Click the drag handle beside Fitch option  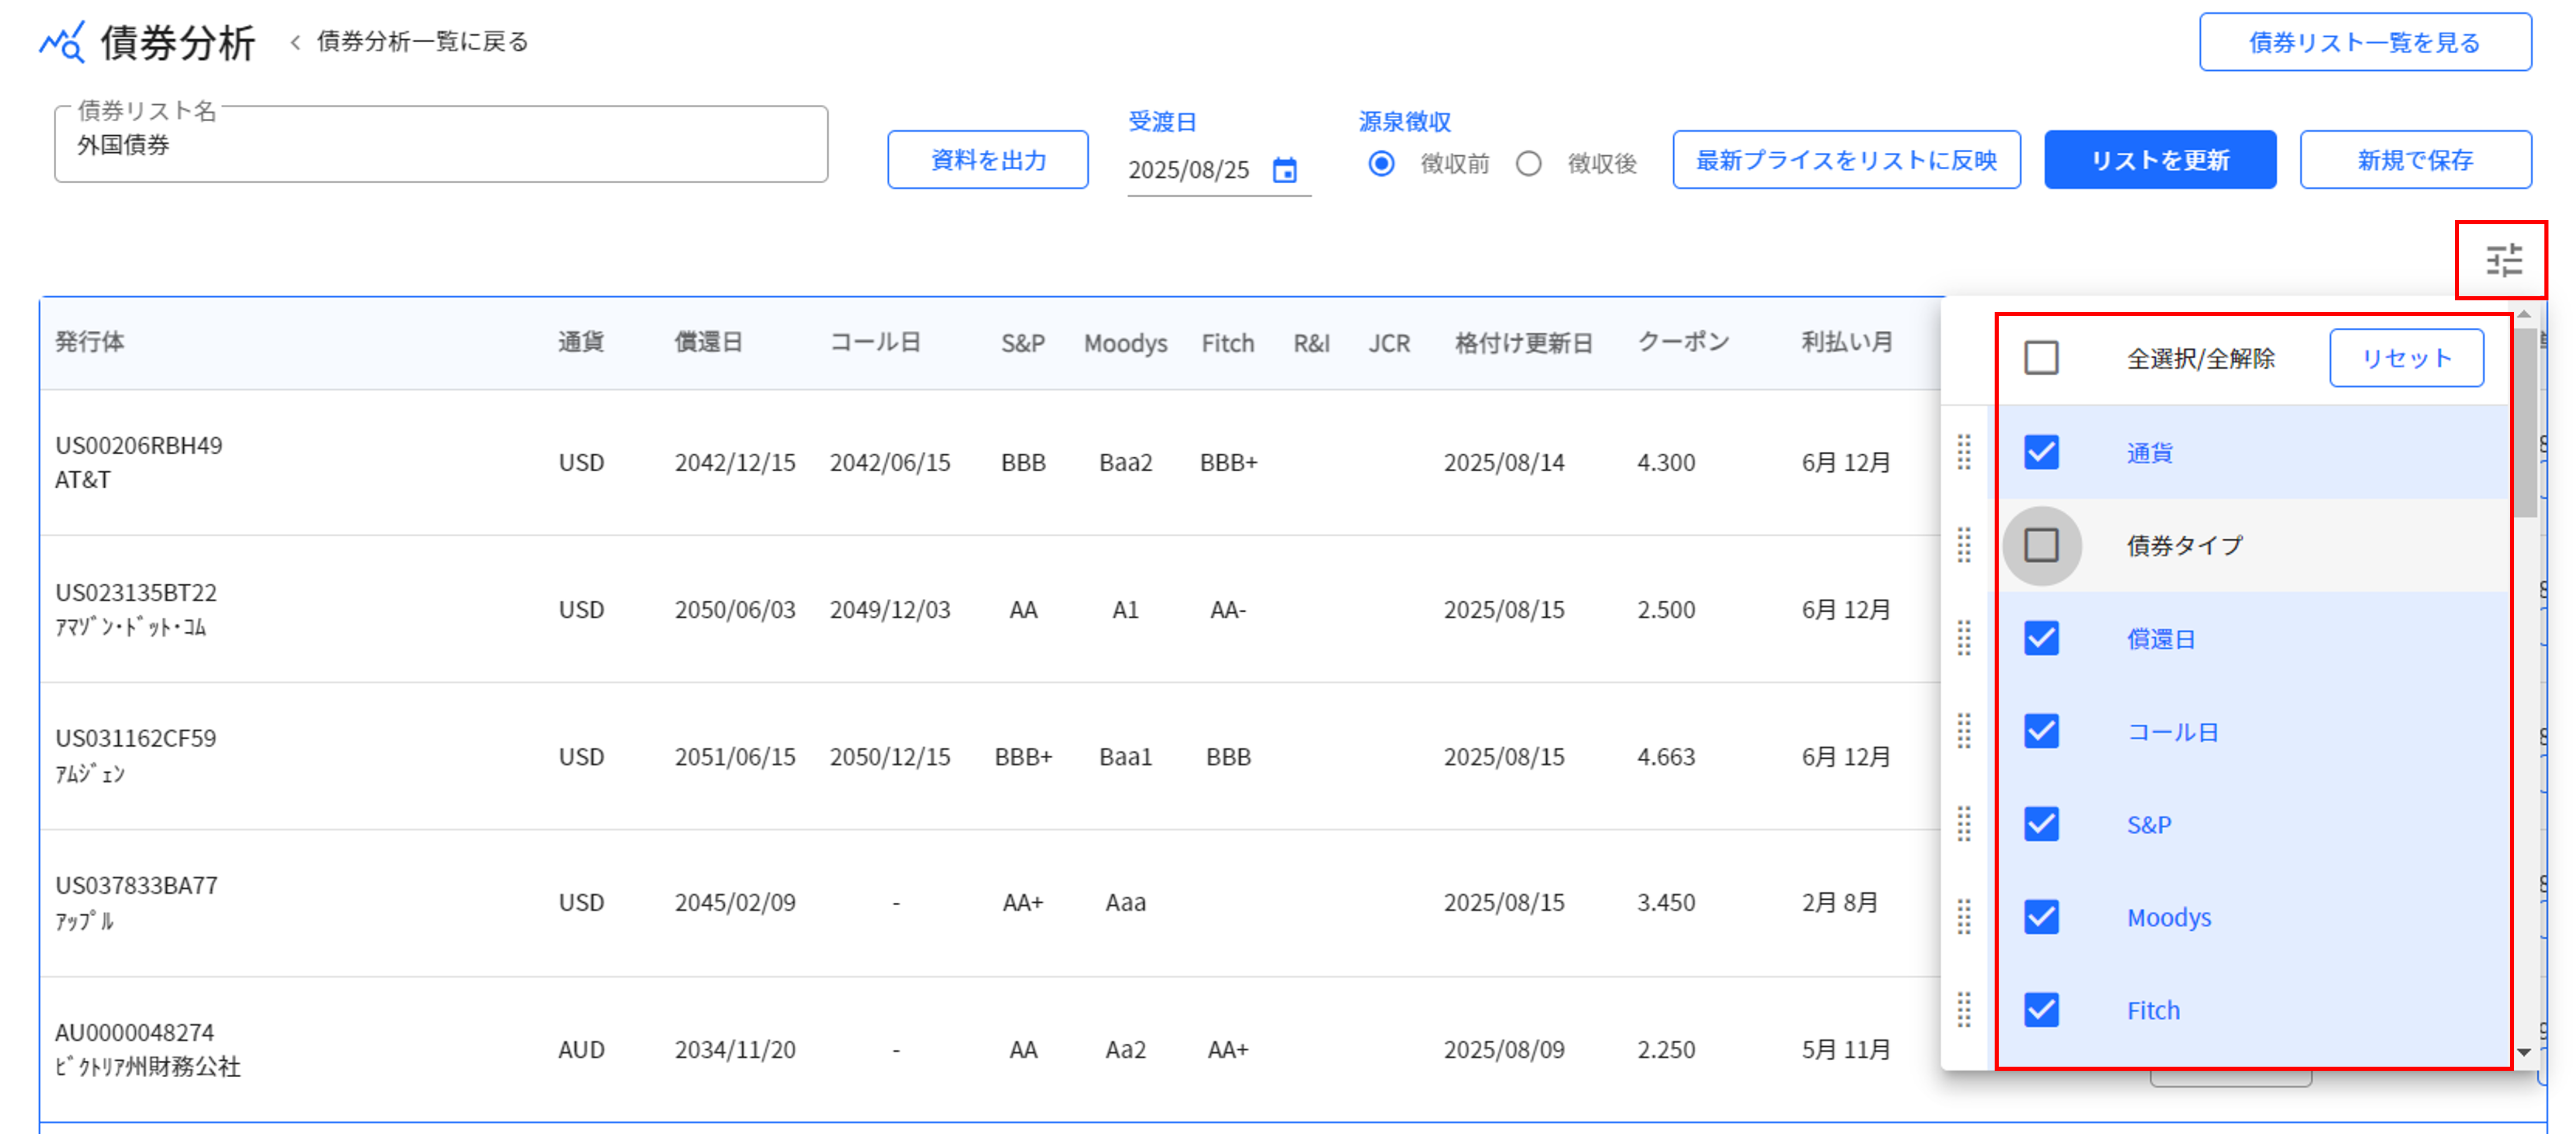point(1964,1010)
